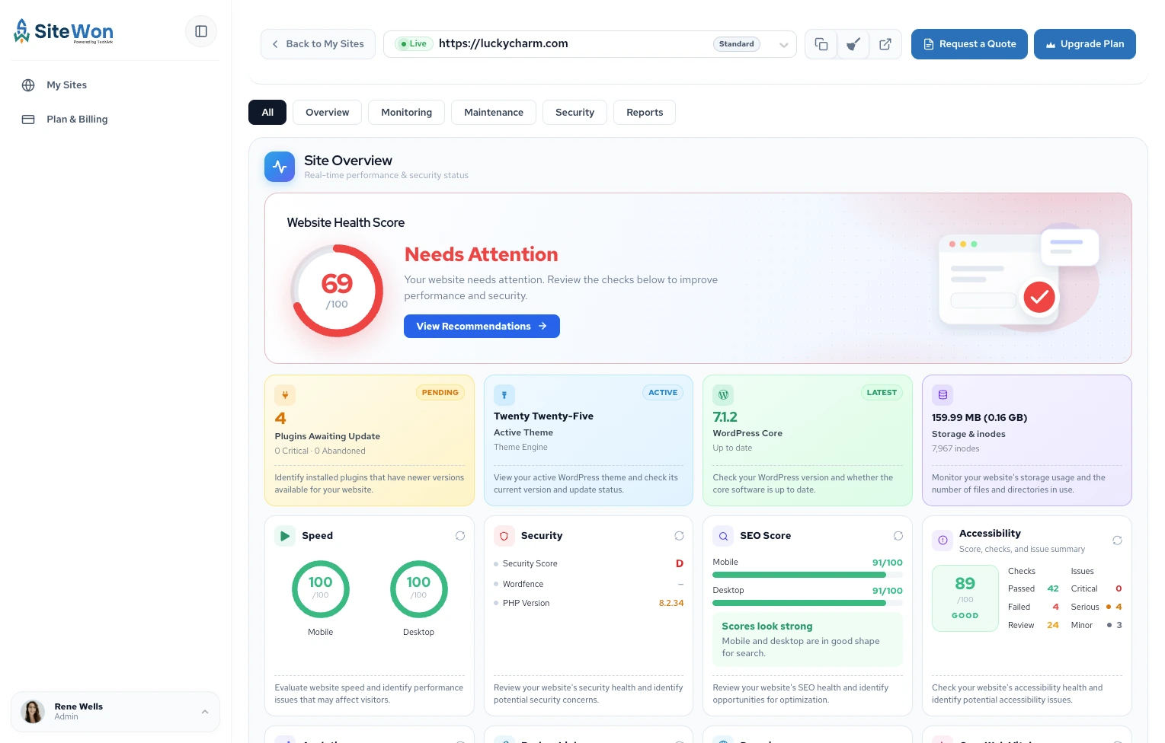
Task: Click Rene Wells avatar photo
Action: coord(33,712)
